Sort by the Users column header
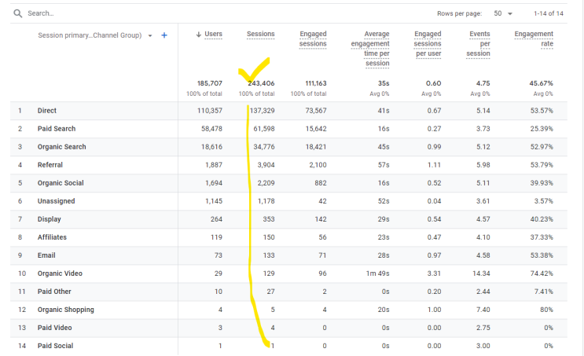584x356 pixels. (213, 34)
